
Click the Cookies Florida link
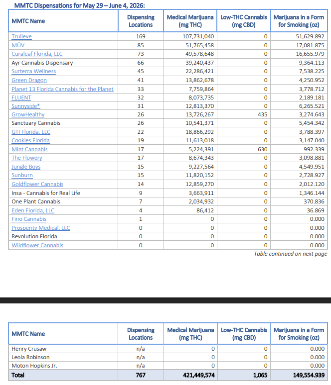(30, 140)
